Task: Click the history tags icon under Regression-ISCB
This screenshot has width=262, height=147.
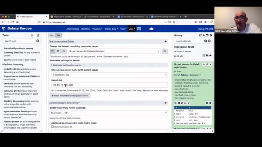Action: pos(207,56)
